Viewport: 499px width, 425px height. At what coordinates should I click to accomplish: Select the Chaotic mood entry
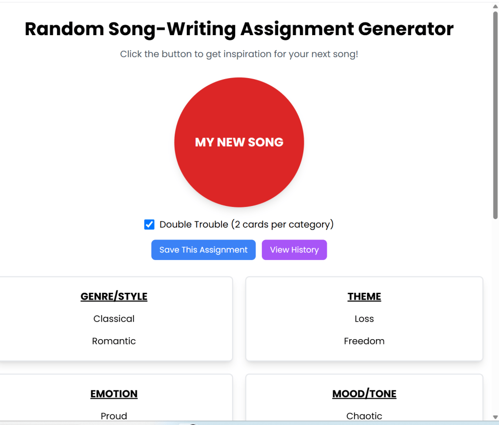364,416
